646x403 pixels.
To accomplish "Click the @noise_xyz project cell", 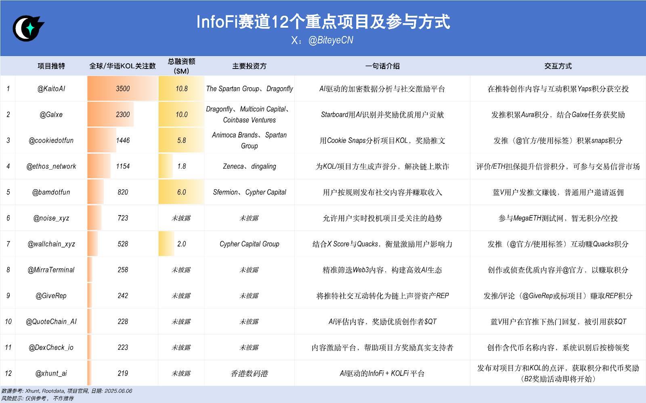I will (x=51, y=218).
